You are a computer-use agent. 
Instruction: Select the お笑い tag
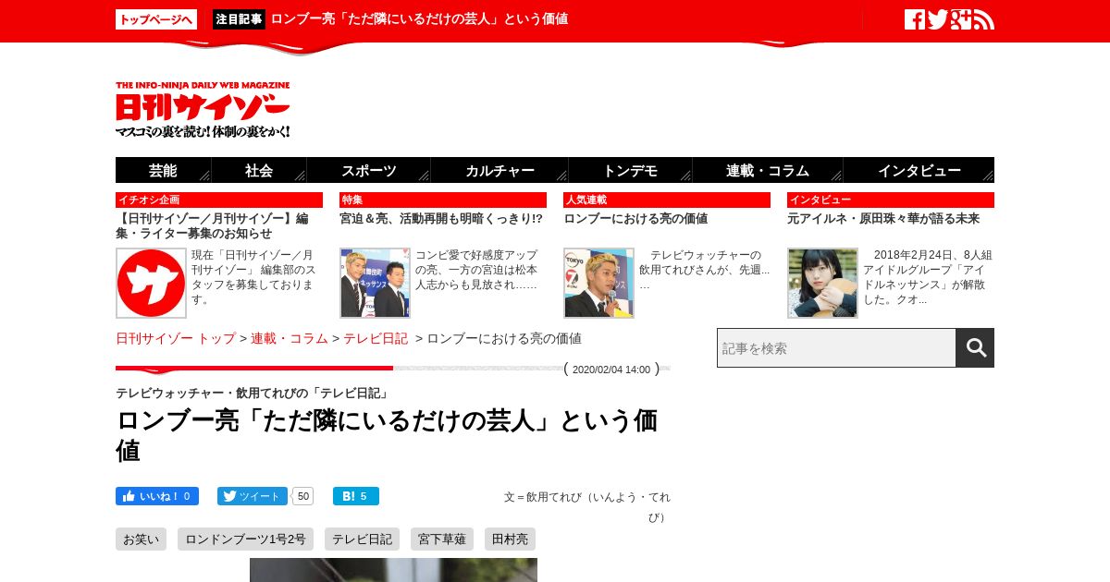[141, 540]
